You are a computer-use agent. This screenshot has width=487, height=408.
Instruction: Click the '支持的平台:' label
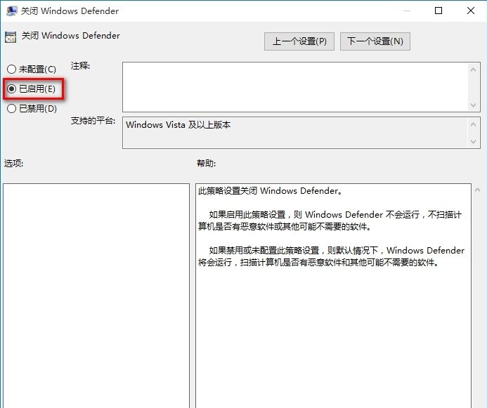pos(93,120)
